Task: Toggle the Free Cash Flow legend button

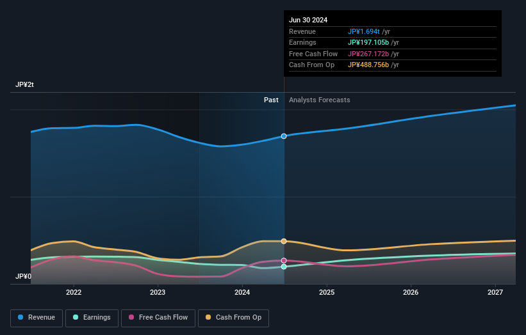Action: tap(158, 318)
